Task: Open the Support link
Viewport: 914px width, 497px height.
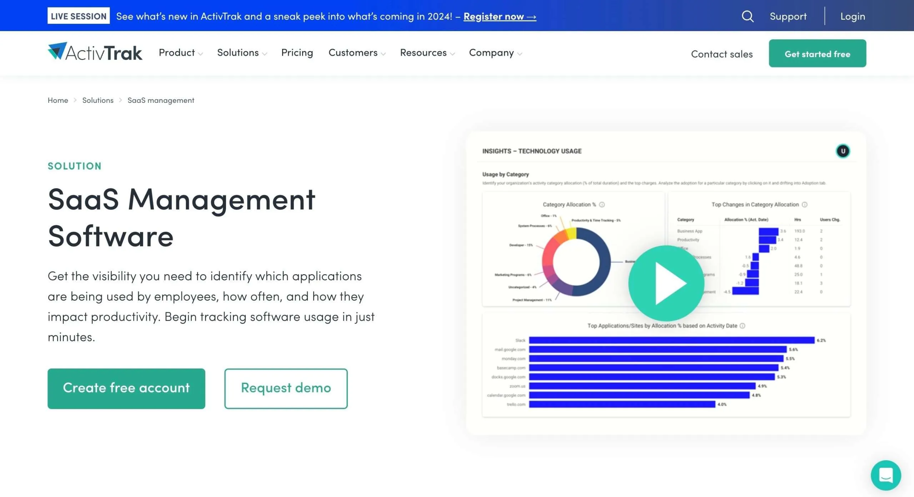Action: (788, 16)
